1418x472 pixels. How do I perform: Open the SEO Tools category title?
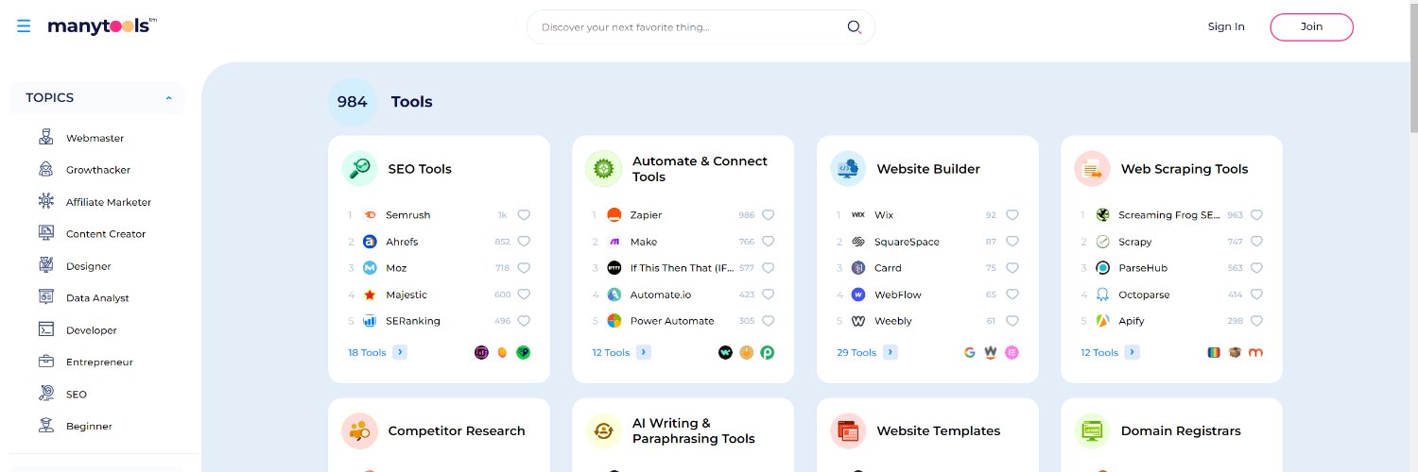pyautogui.click(x=420, y=169)
